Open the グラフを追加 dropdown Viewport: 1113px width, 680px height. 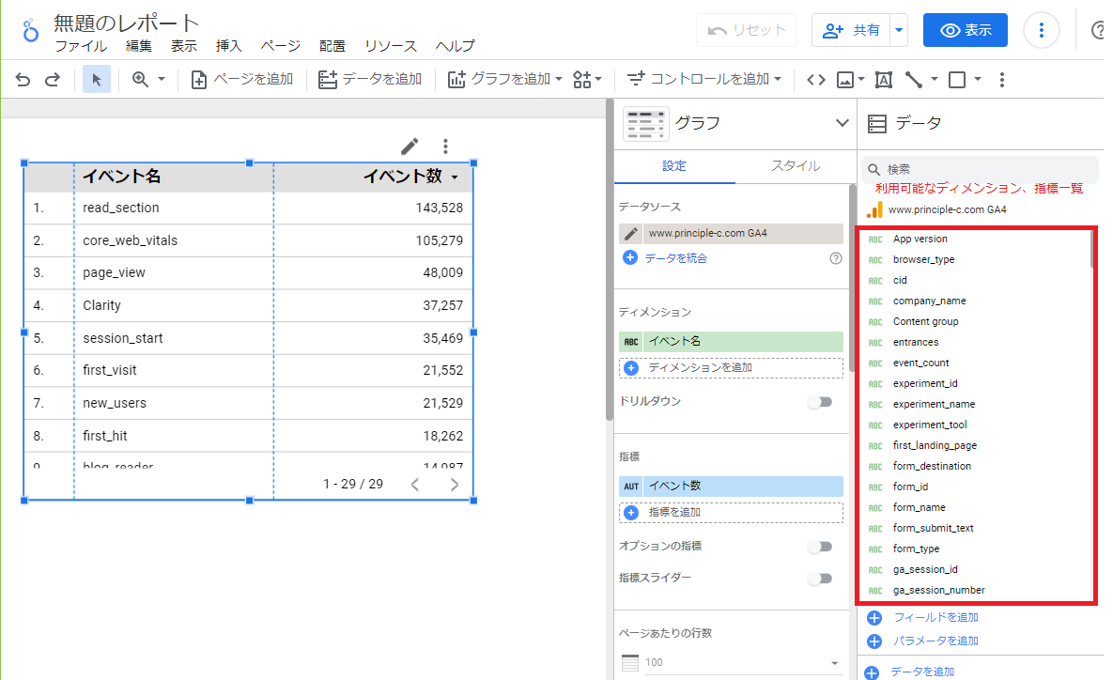pos(504,80)
